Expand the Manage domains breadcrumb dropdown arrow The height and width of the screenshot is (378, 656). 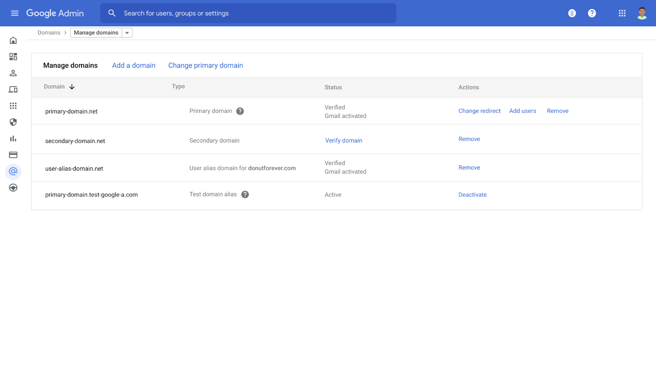(x=127, y=33)
